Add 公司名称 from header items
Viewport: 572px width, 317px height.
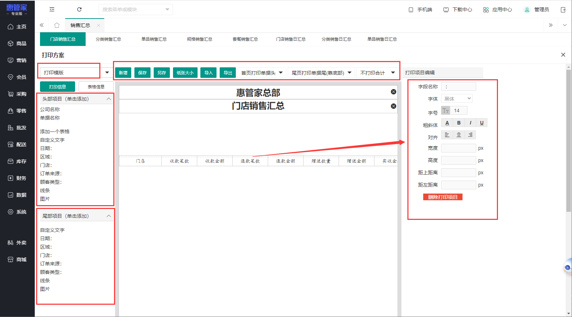coord(50,109)
